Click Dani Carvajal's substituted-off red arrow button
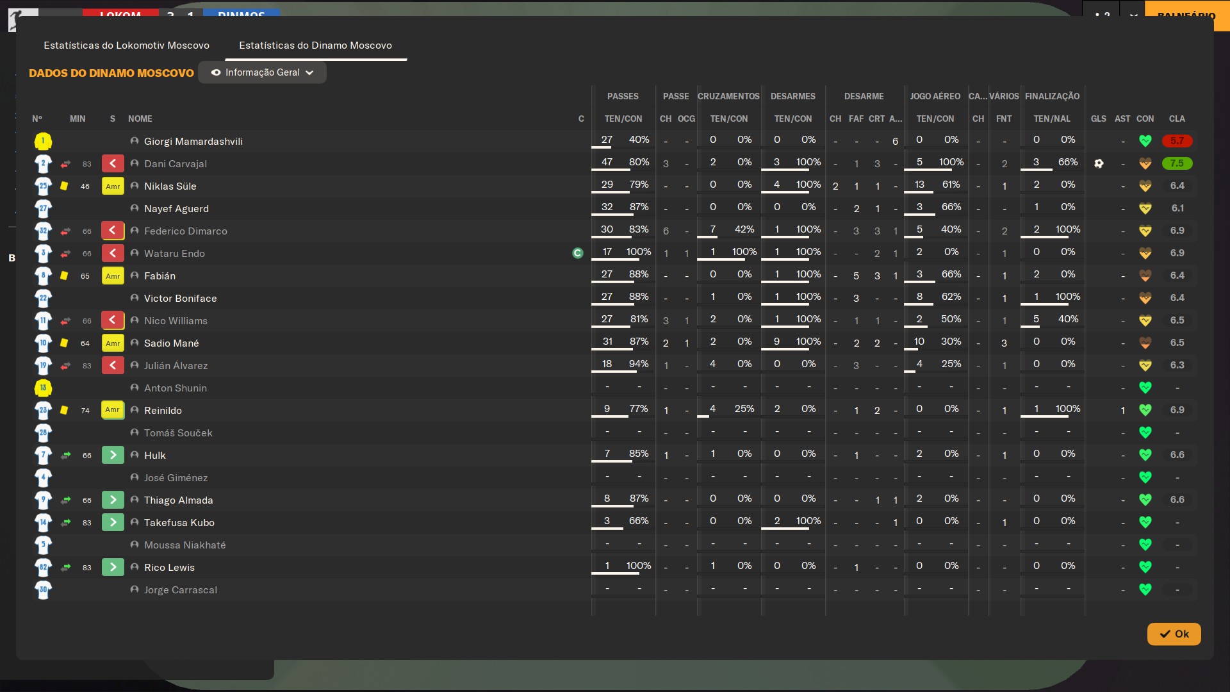1230x692 pixels. [113, 163]
